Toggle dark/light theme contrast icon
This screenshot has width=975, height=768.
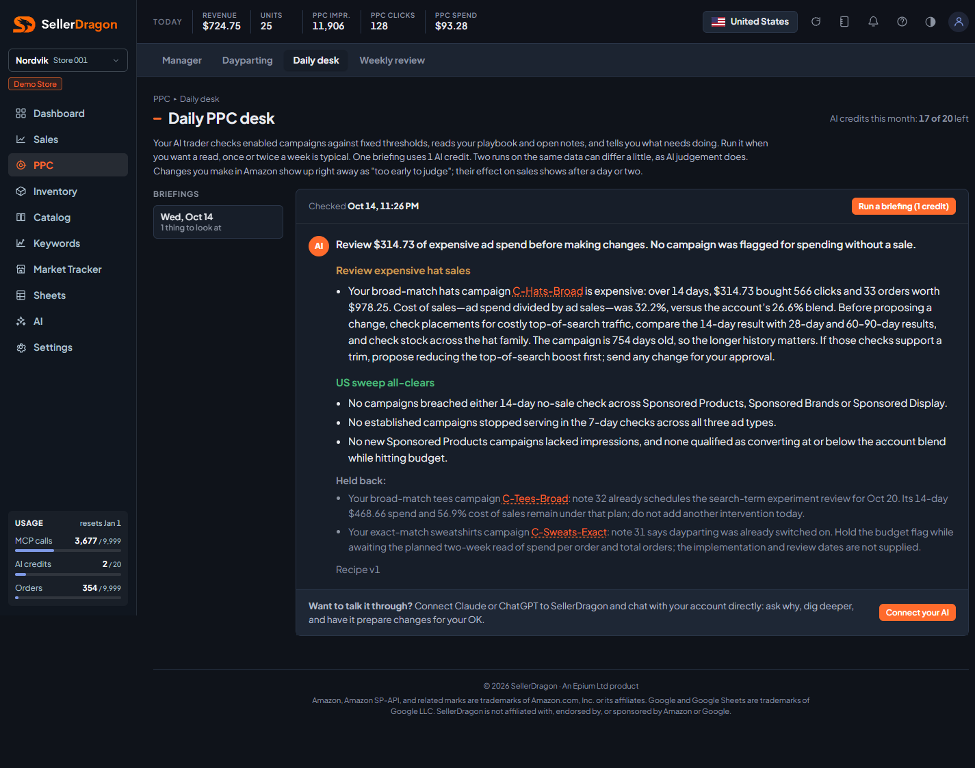click(931, 22)
